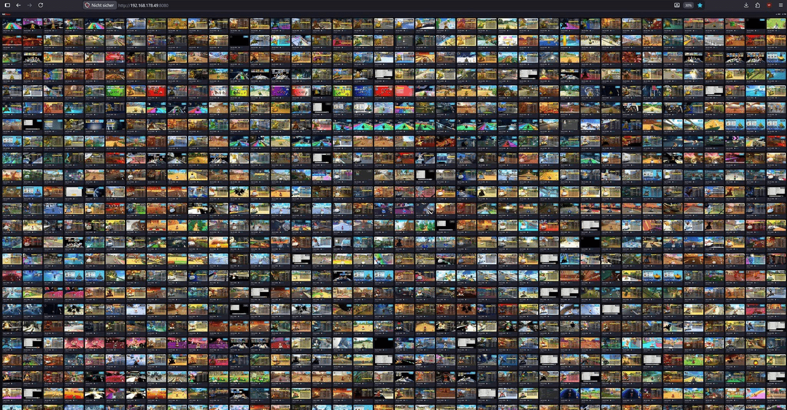
Task: Click the blue bookmark star
Action: [x=700, y=5]
